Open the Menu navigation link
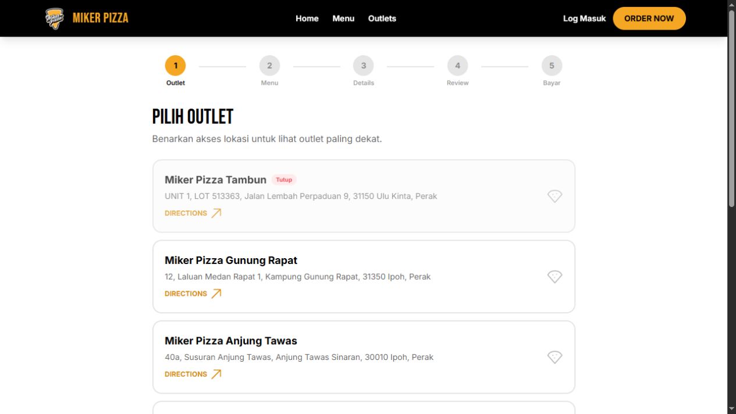Screen dimensions: 736x414 pos(343,19)
